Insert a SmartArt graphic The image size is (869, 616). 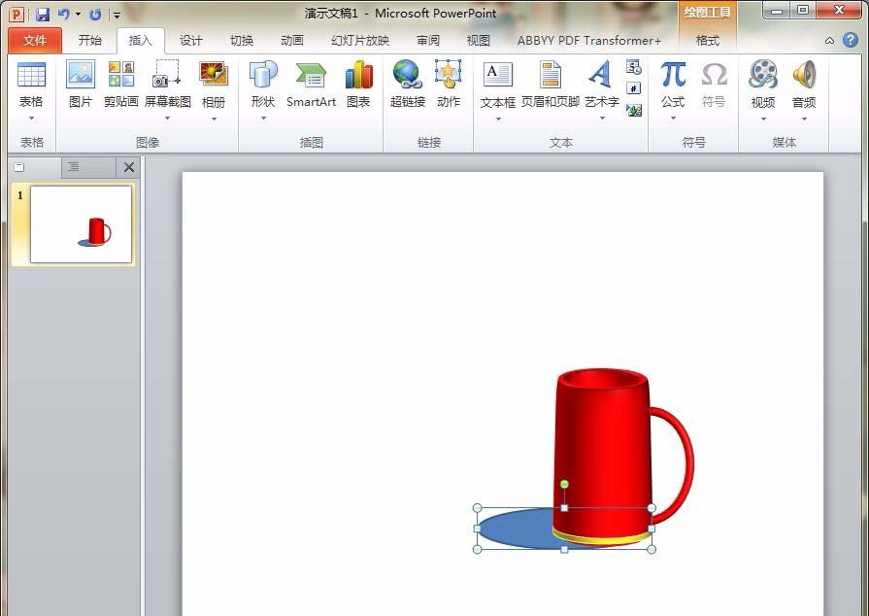pos(311,75)
